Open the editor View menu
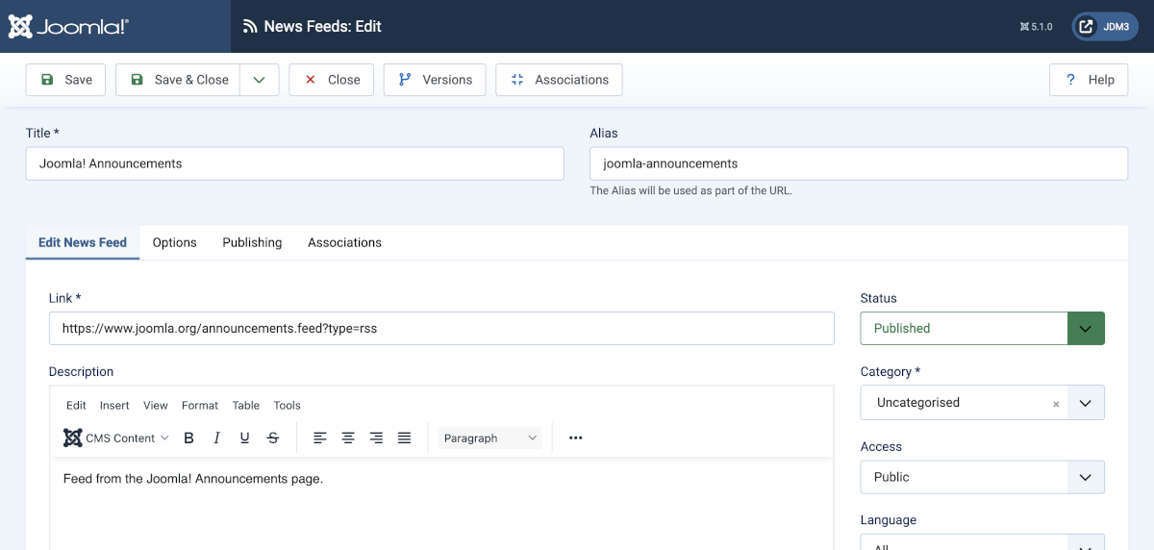The image size is (1154, 550). click(156, 405)
